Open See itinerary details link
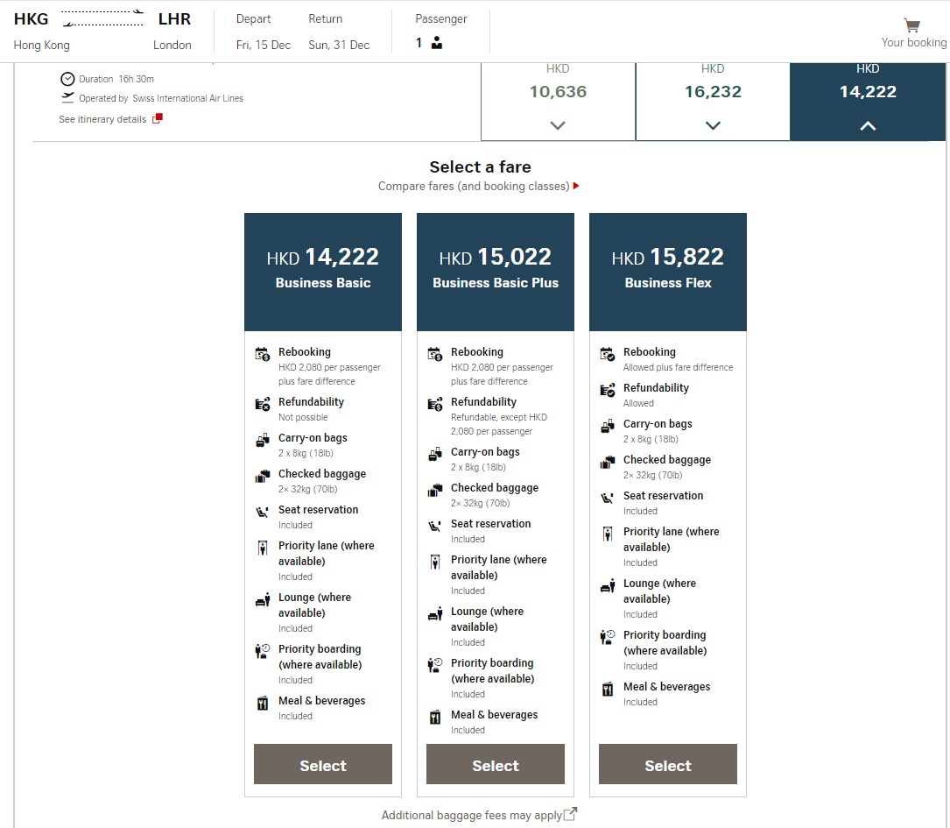Screen dimensions: 950x828 point(102,119)
